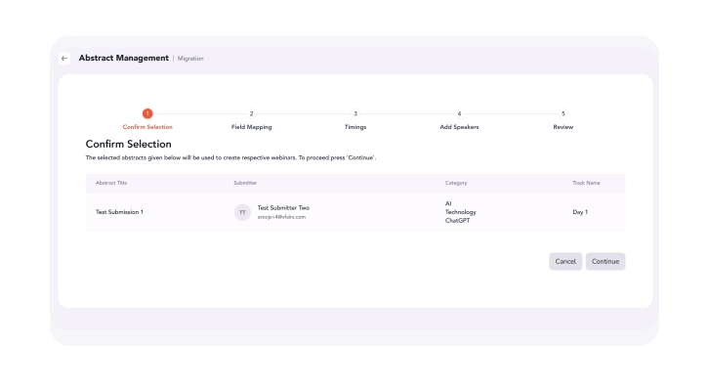Click the name Test Submitter Two
Screen dimensions: 709x391
tap(283, 208)
